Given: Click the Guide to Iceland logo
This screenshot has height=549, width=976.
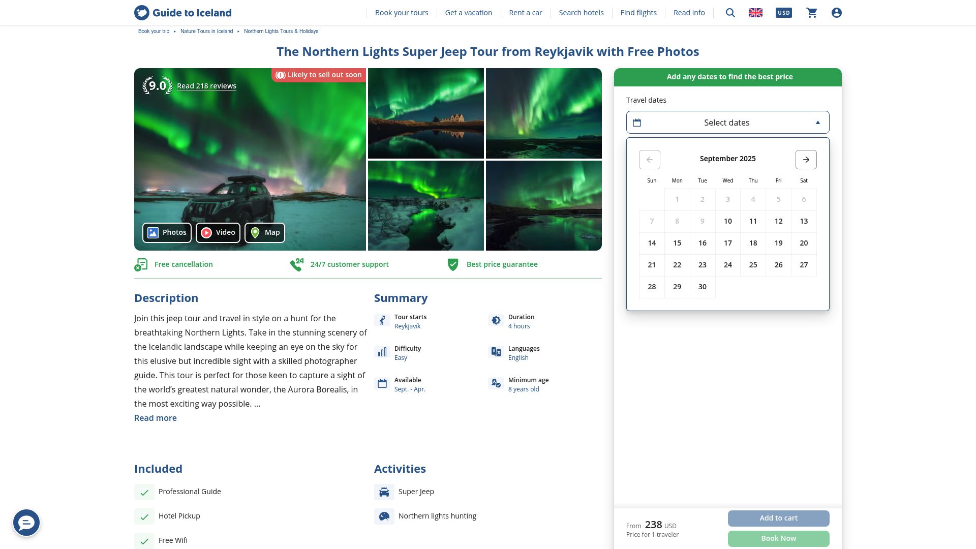Looking at the screenshot, I should point(183,13).
